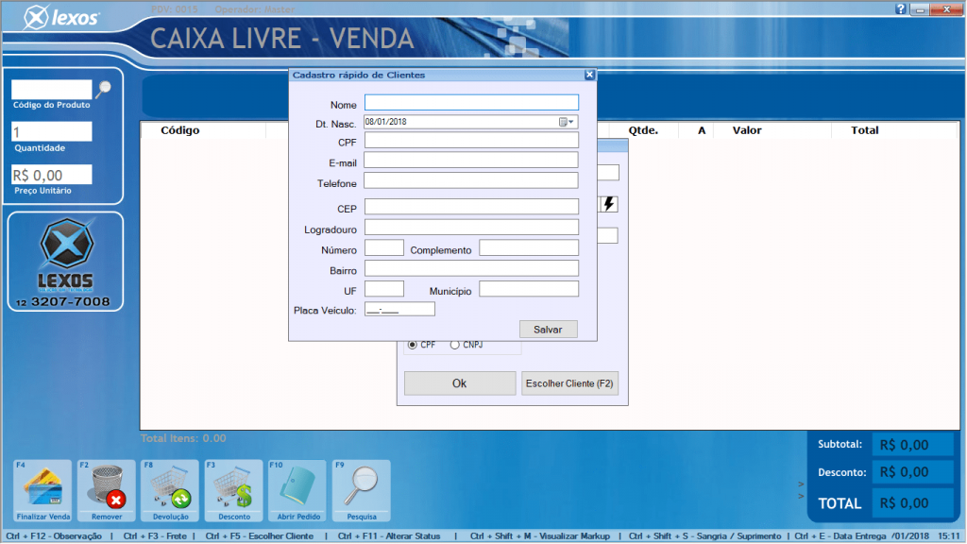Click the CEP input field
967x544 pixels.
[470, 207]
